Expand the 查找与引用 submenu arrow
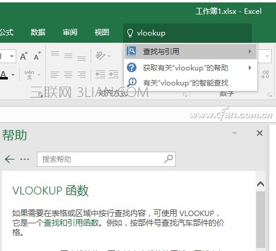The height and width of the screenshot is (251, 276). [250, 52]
